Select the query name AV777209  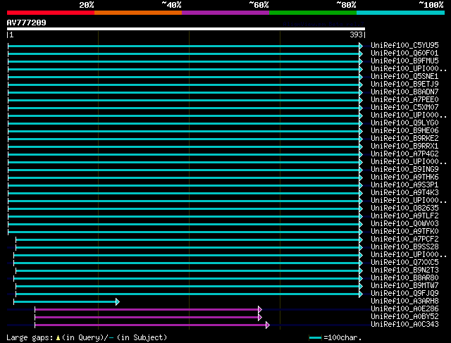point(27,23)
